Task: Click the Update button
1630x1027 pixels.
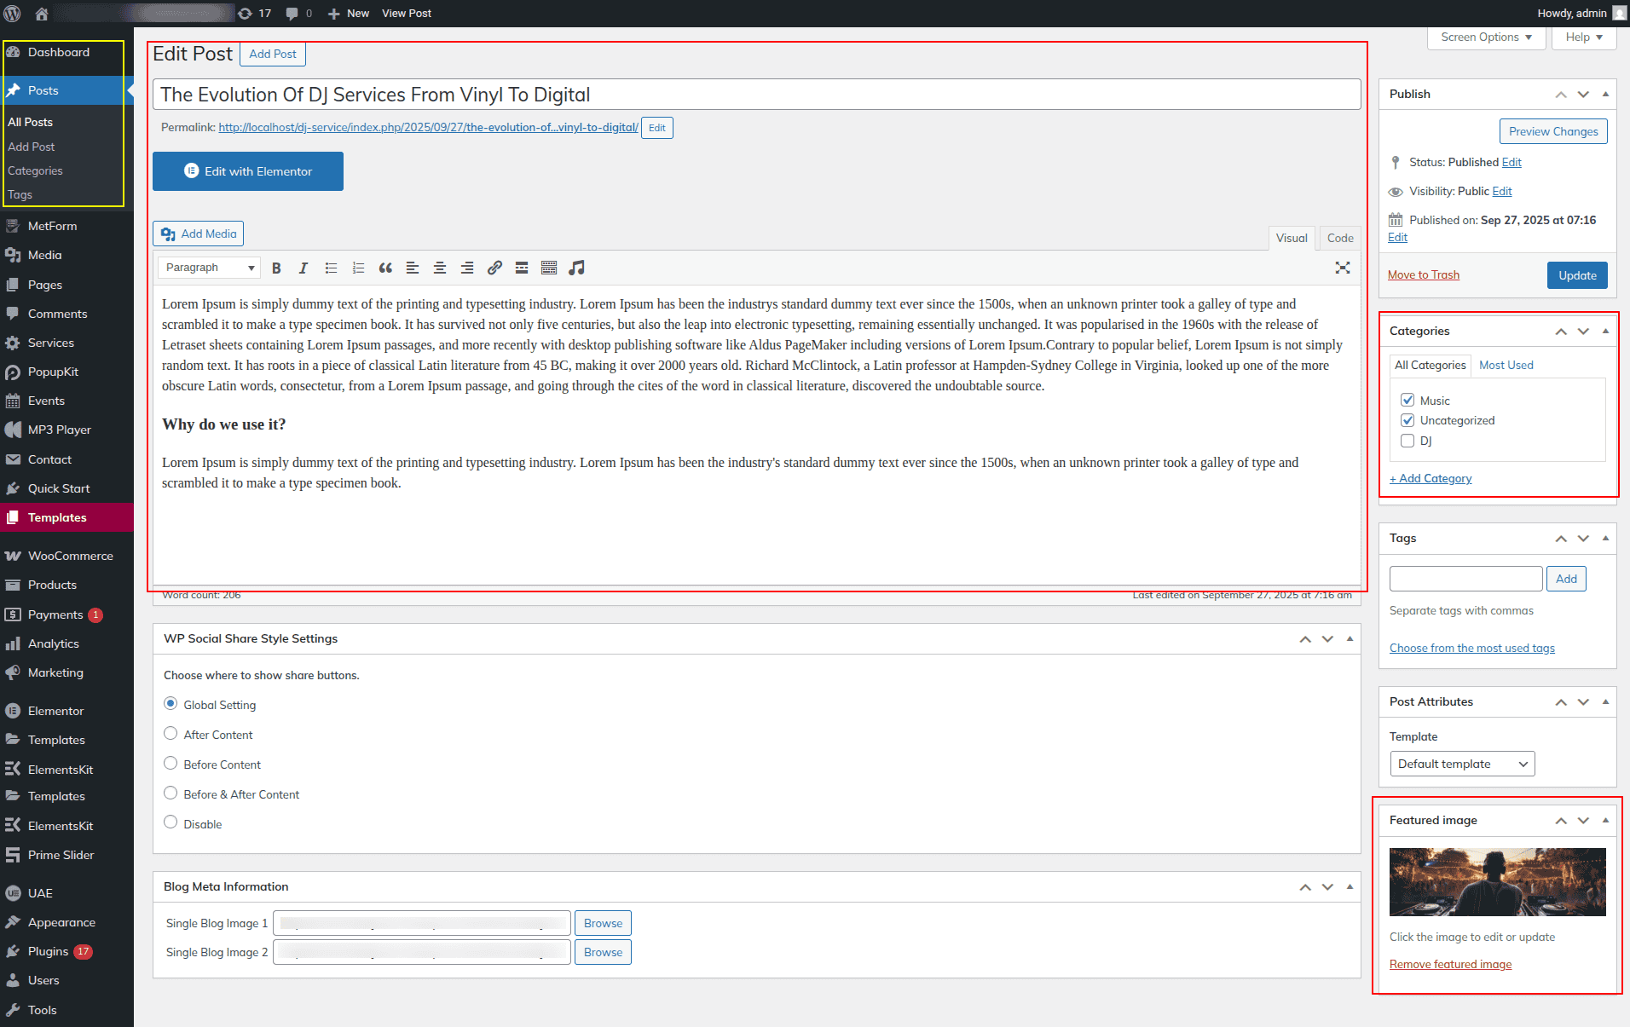Action: click(1576, 275)
